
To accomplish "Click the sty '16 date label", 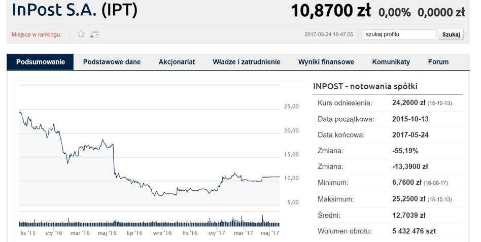I will click(54, 233).
